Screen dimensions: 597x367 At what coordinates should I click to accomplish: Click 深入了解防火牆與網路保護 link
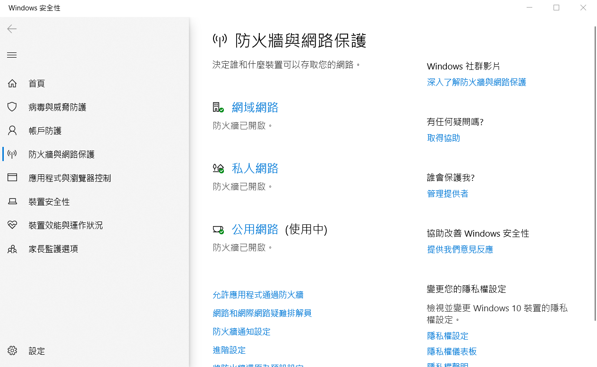tap(477, 82)
